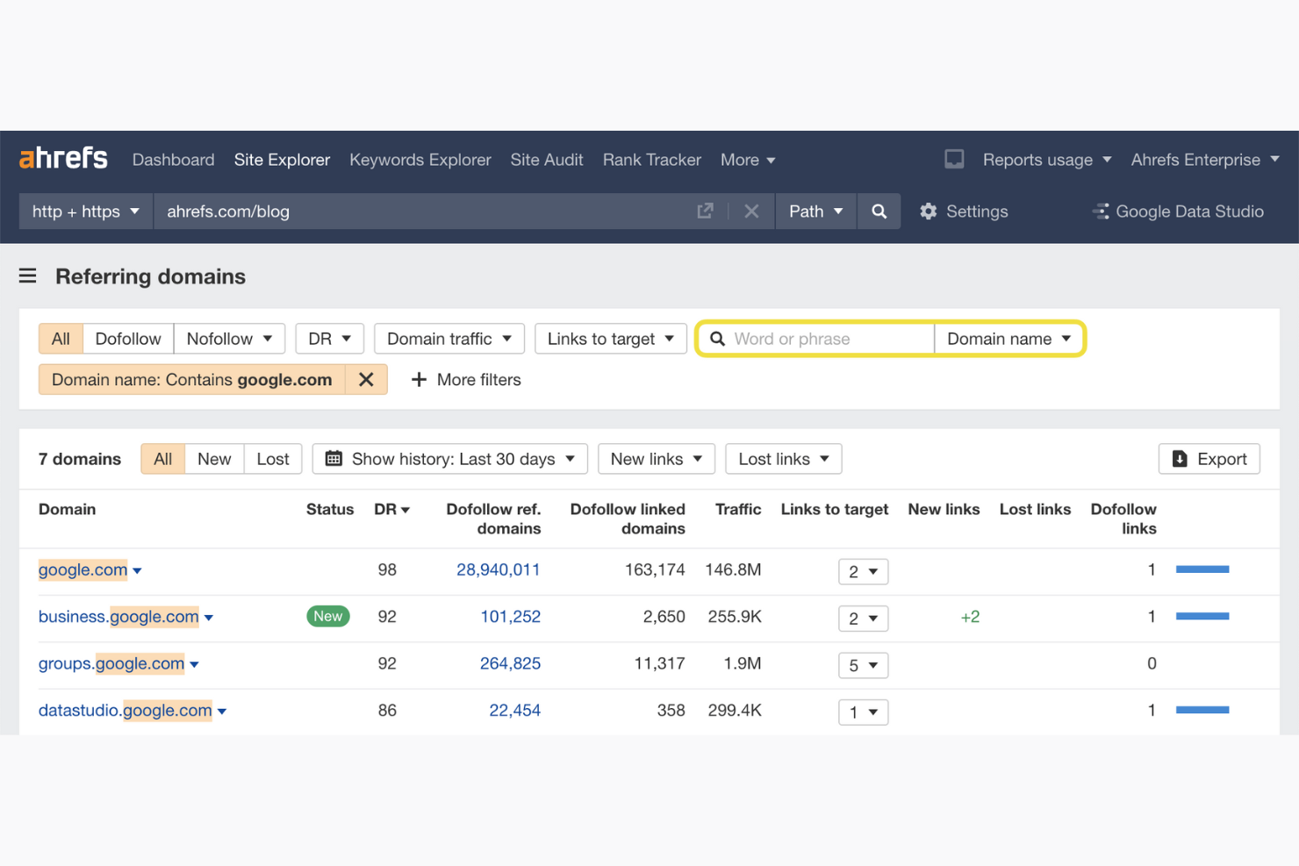Image resolution: width=1299 pixels, height=866 pixels.
Task: Open 264,825 dofollow ref. domains
Action: (x=510, y=663)
